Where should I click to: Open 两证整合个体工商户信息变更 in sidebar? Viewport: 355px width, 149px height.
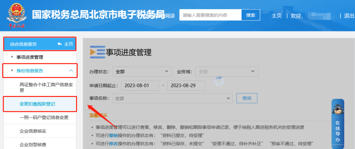pos(46,87)
